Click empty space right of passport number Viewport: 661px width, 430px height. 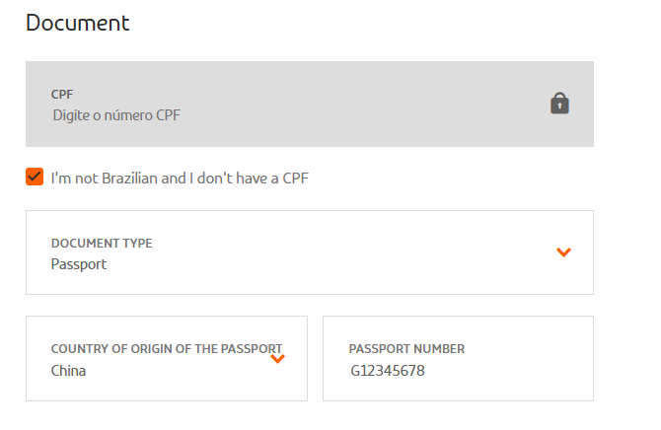coord(523,372)
